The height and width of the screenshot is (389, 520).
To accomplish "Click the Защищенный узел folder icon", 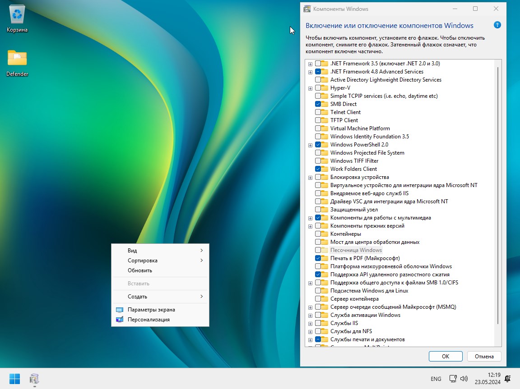I will click(x=325, y=210).
